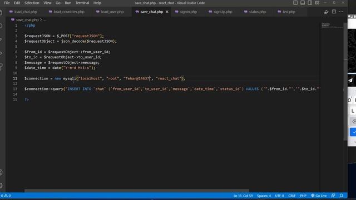The width and height of the screenshot is (356, 200).
Task: Click the "localhost" string on line 11
Action: pos(90,78)
